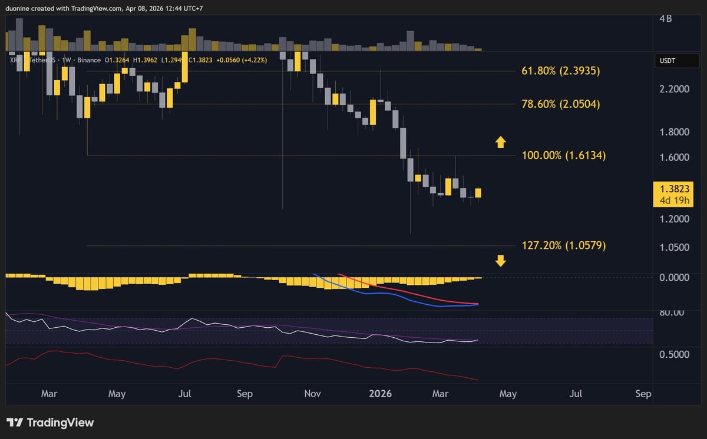Screen dimensions: 707x439
Task: Click the Nov label on time axis
Action: [312, 394]
